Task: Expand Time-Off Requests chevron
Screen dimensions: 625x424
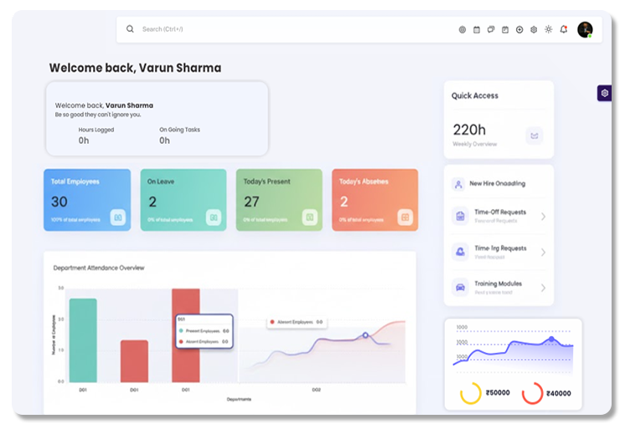Action: point(543,217)
